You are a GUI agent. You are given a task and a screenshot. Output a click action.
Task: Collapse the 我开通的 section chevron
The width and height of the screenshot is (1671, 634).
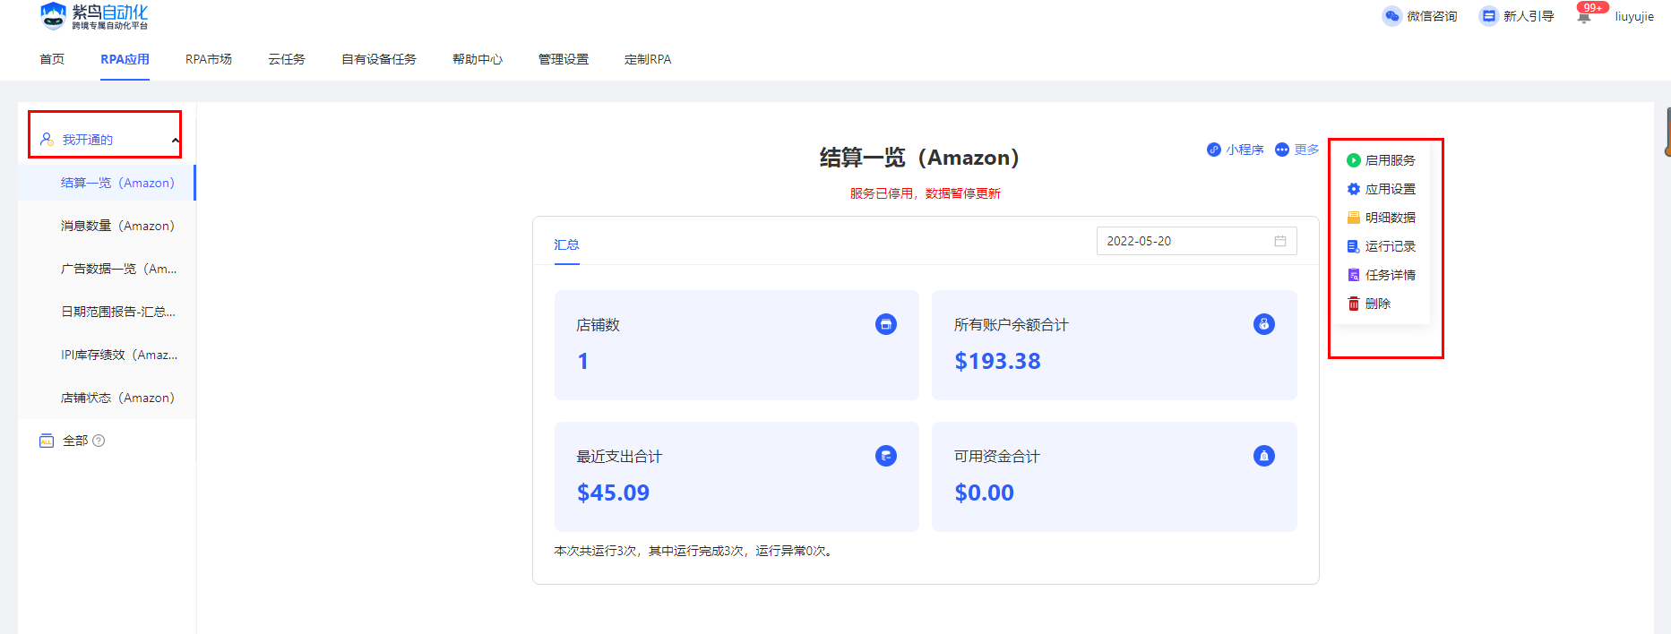tap(176, 141)
